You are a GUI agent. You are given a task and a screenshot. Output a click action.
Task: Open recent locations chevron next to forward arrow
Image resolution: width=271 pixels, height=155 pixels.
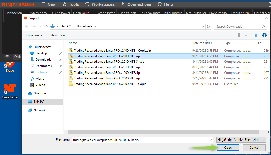coord(41,27)
